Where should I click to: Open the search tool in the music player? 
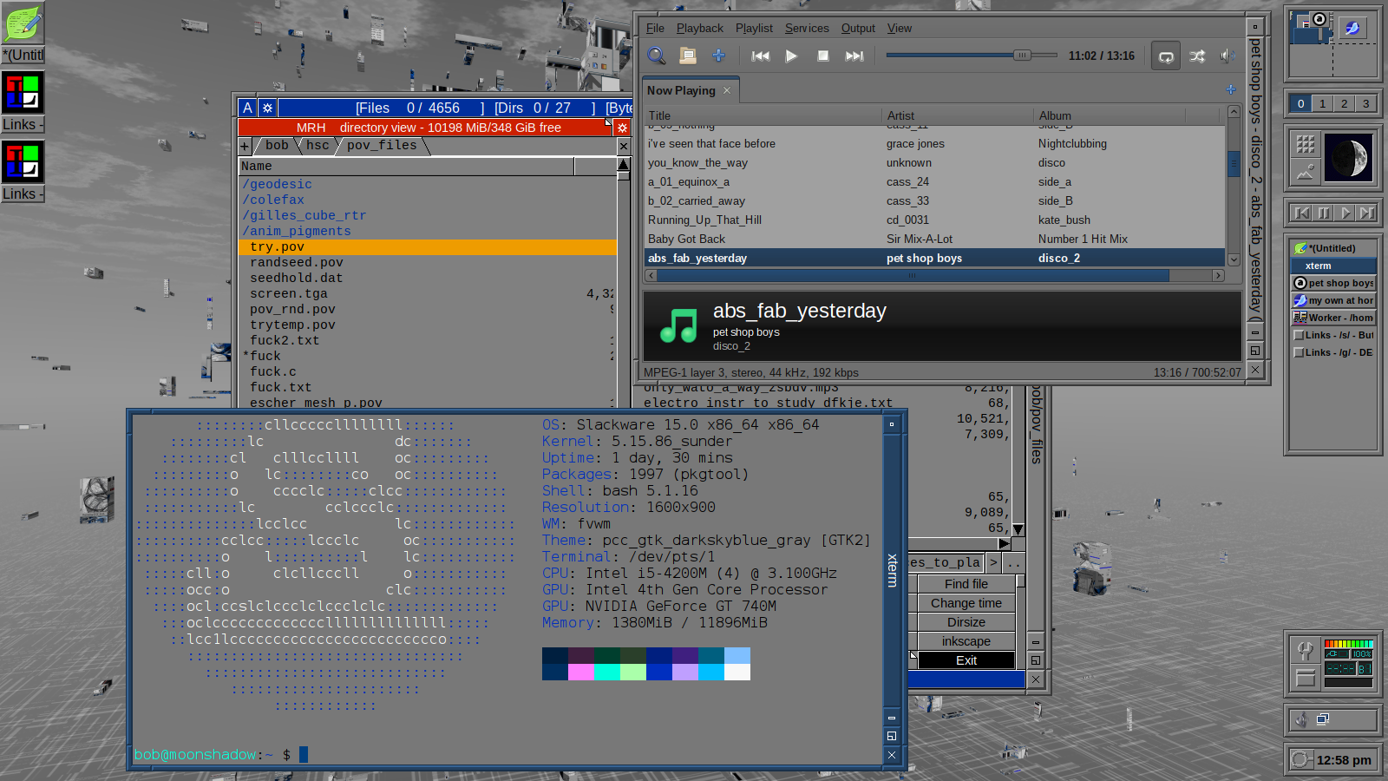[657, 56]
